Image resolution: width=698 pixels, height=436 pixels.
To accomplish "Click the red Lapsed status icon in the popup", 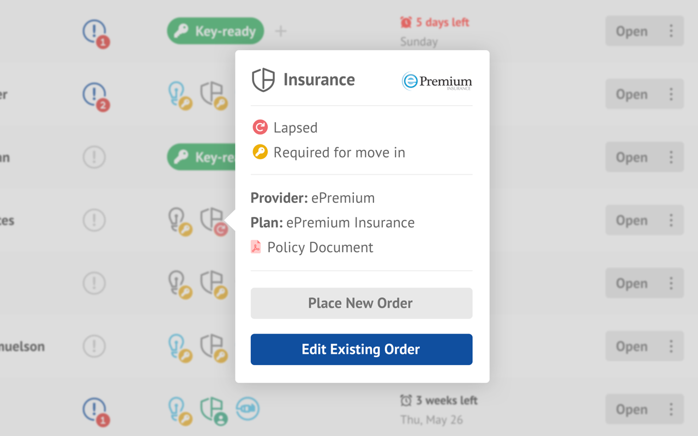I will click(260, 128).
